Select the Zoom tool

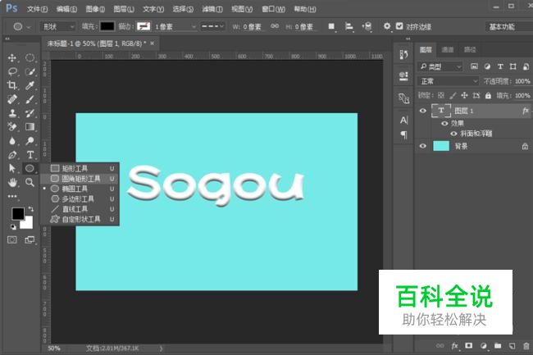click(x=30, y=183)
